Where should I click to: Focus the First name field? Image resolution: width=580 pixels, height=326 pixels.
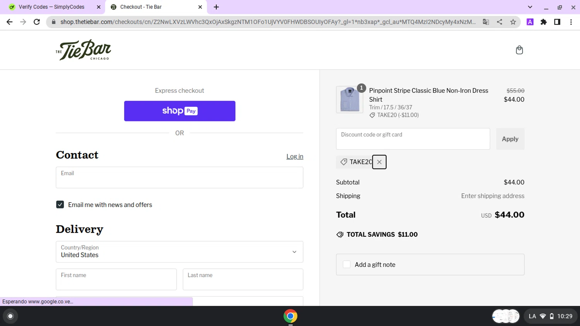click(116, 279)
